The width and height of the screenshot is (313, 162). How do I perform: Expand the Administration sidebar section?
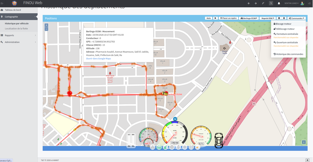coord(19,42)
